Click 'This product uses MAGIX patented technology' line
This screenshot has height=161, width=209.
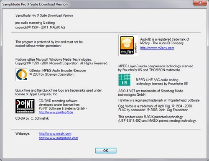coord(150,117)
